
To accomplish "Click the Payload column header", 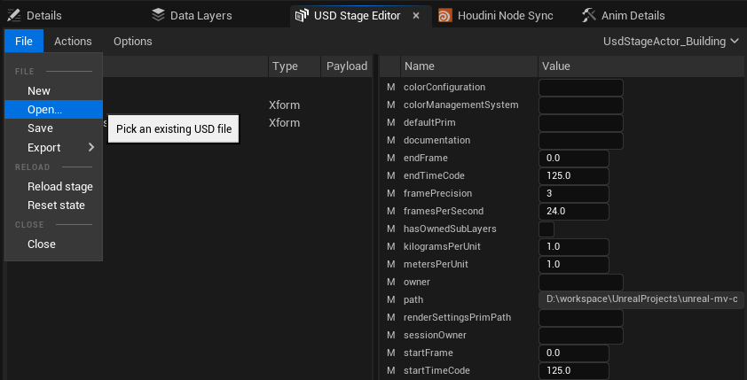I will [x=346, y=66].
